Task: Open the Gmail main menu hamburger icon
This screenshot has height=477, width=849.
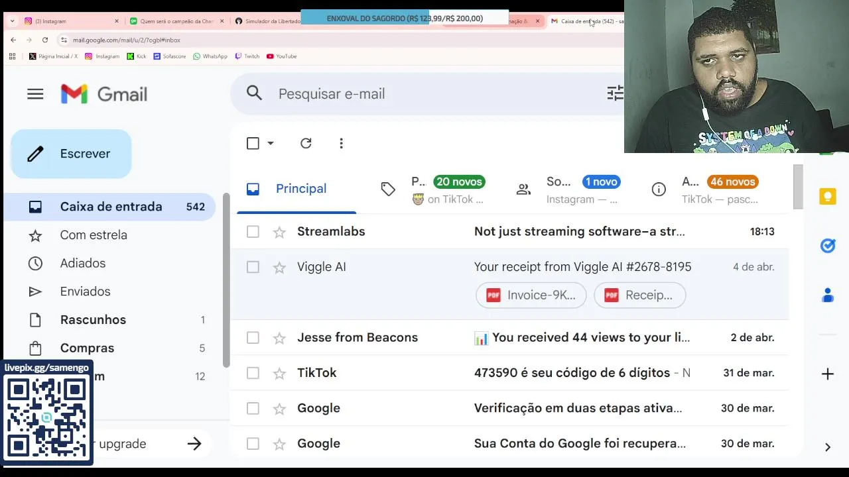Action: [35, 94]
